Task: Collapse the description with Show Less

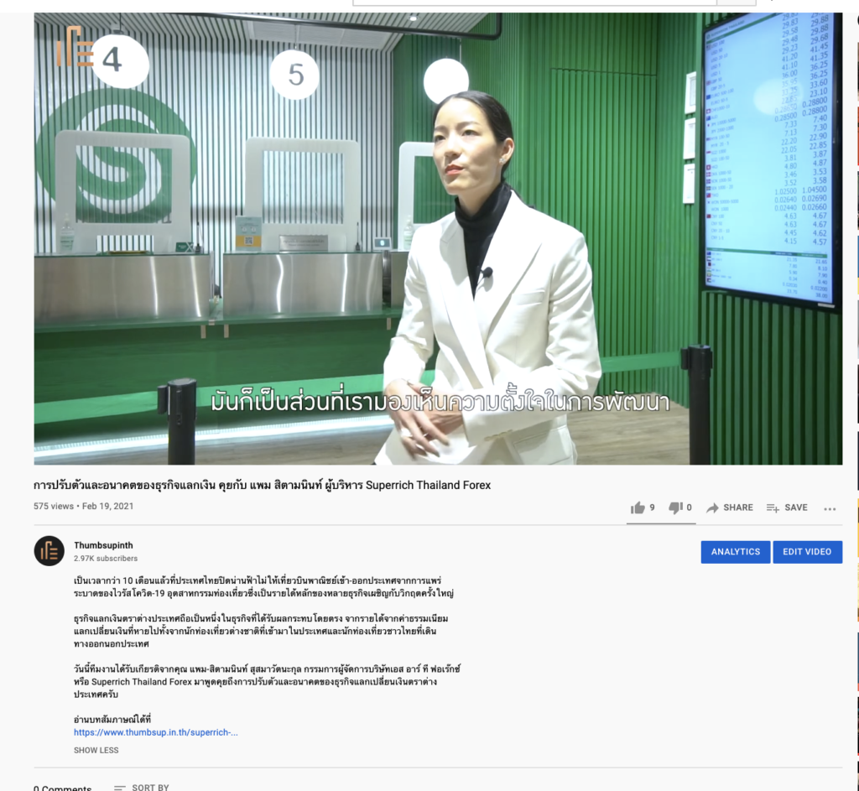Action: pos(96,750)
